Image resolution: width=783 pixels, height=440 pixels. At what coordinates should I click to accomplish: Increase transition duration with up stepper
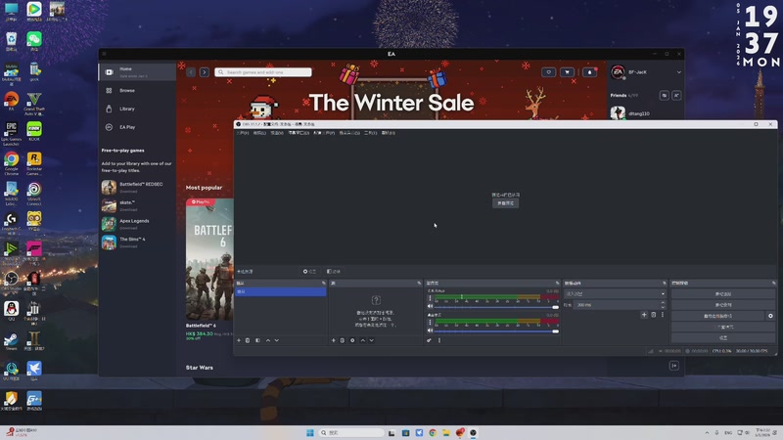point(663,302)
